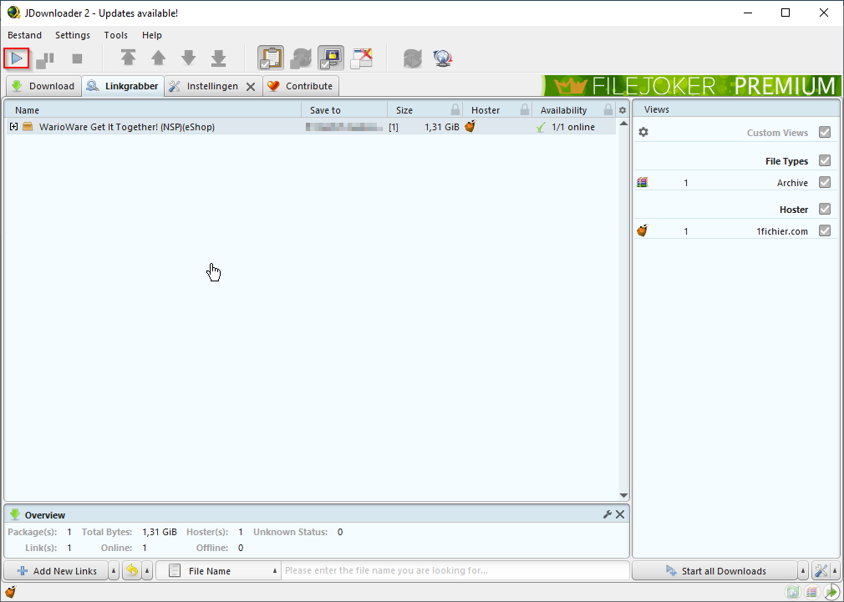Expand the Add New Links options arrow

click(x=114, y=571)
